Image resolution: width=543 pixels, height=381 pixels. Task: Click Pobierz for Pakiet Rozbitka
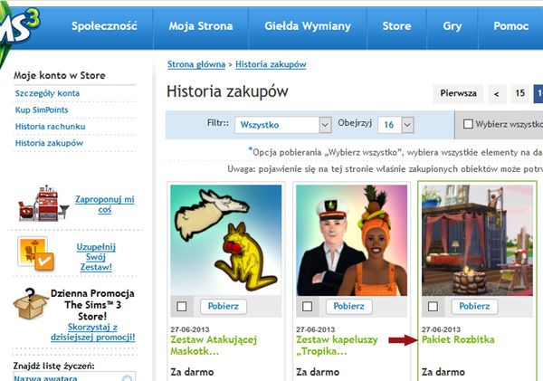click(474, 307)
